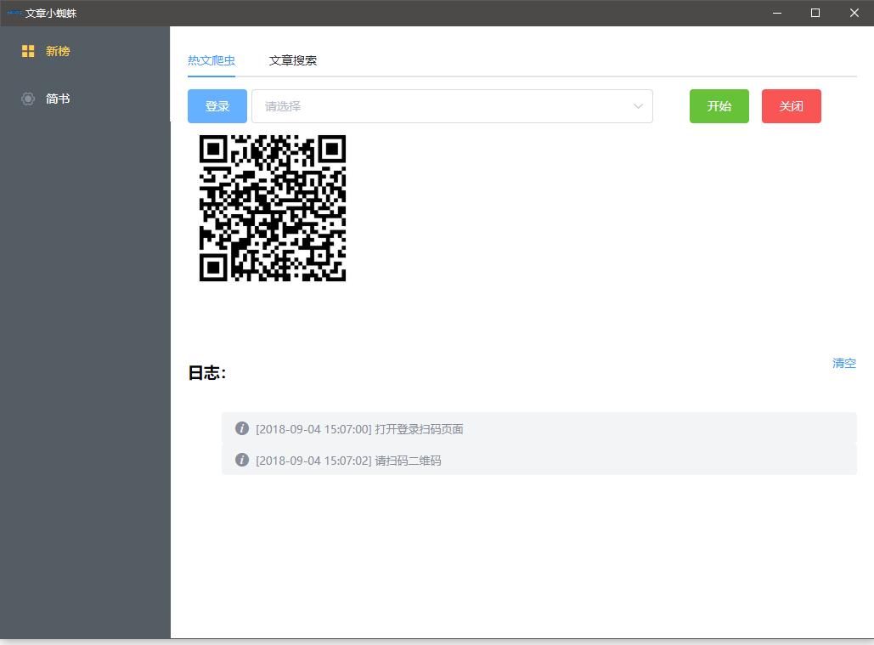Expand the dropdown chevron arrow
This screenshot has height=645, width=874.
click(x=638, y=106)
